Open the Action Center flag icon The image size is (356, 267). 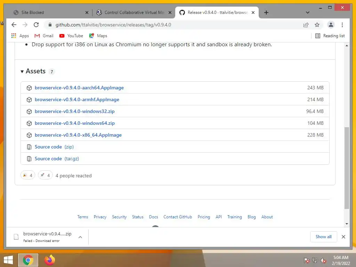pos(307,260)
